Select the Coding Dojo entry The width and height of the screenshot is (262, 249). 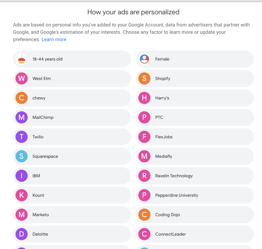195,215
